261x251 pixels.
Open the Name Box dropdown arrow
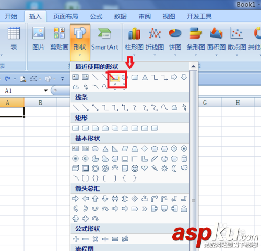tap(46, 90)
